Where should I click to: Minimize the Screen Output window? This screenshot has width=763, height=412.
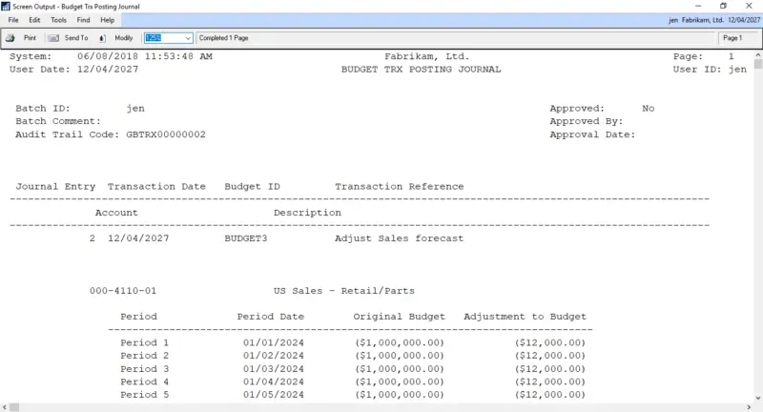click(696, 6)
